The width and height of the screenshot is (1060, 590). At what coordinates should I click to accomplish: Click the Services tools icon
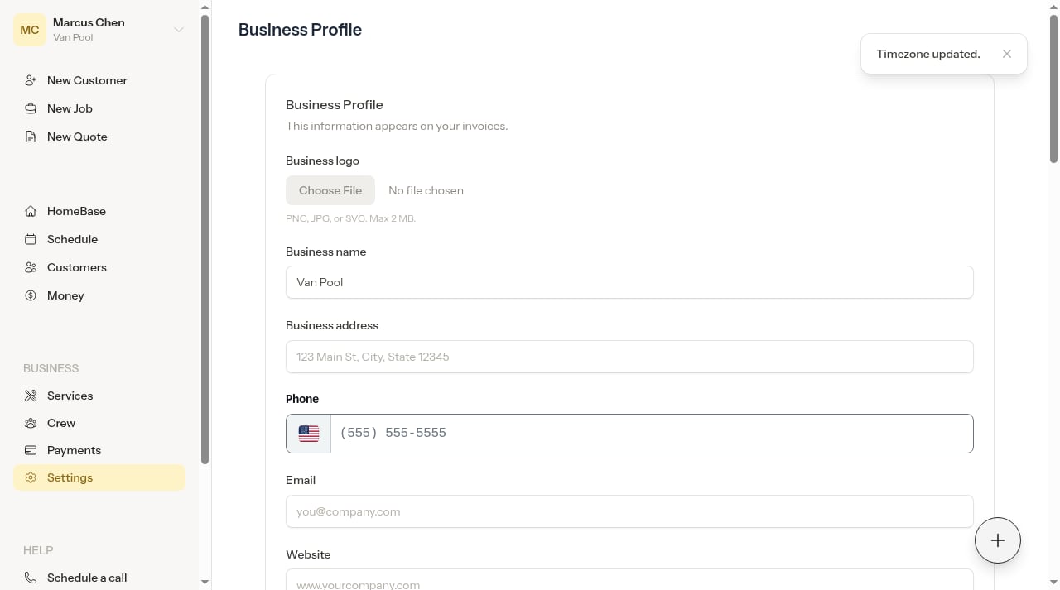tap(31, 396)
